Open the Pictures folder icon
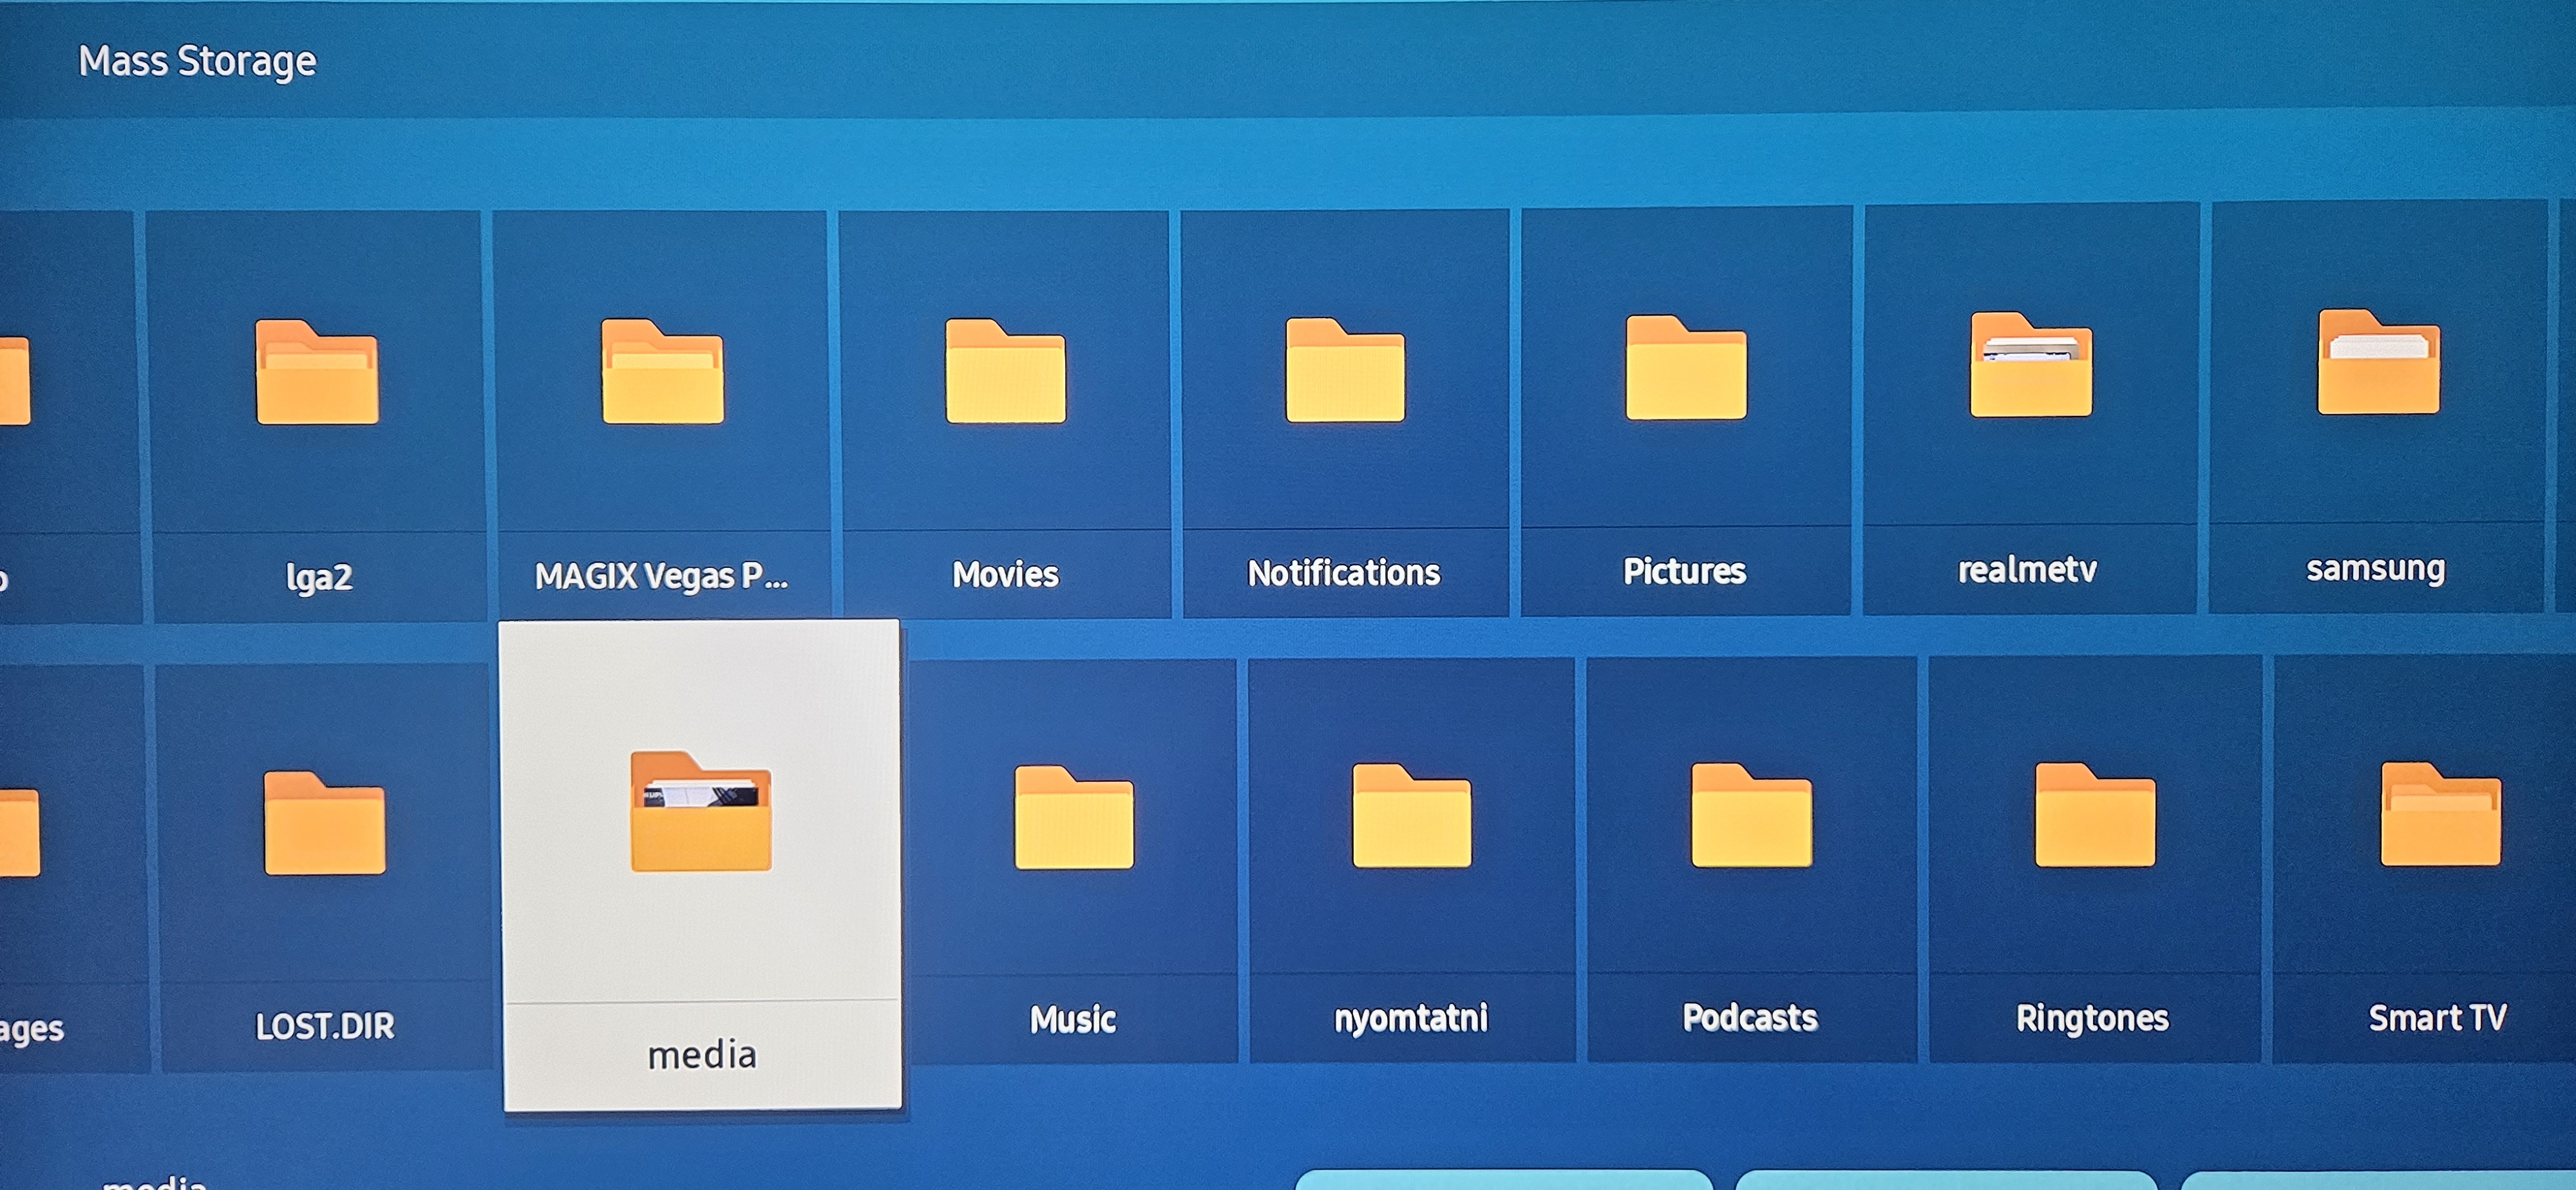The width and height of the screenshot is (2576, 1190). tap(1686, 367)
